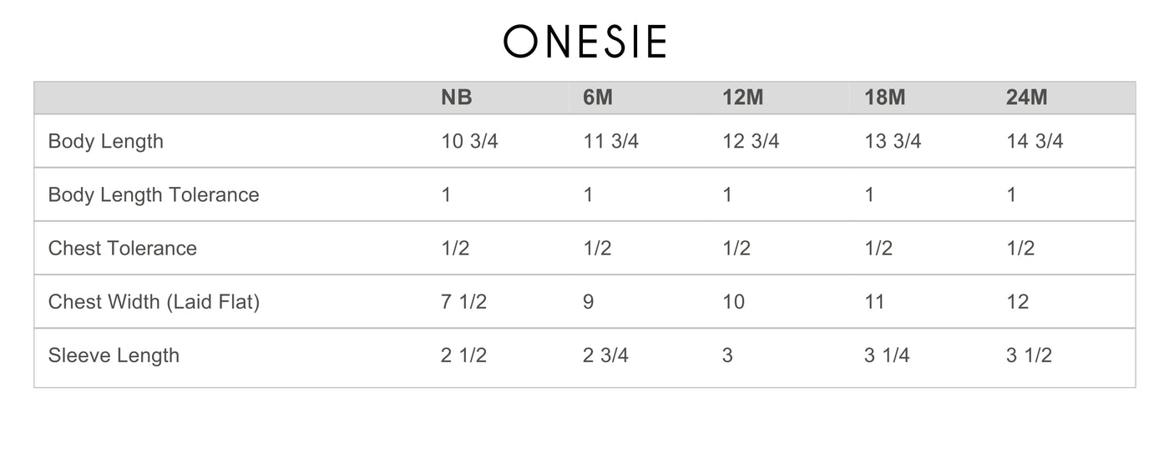Select the 6M column header
Screen dimensions: 1169x453
click(598, 98)
